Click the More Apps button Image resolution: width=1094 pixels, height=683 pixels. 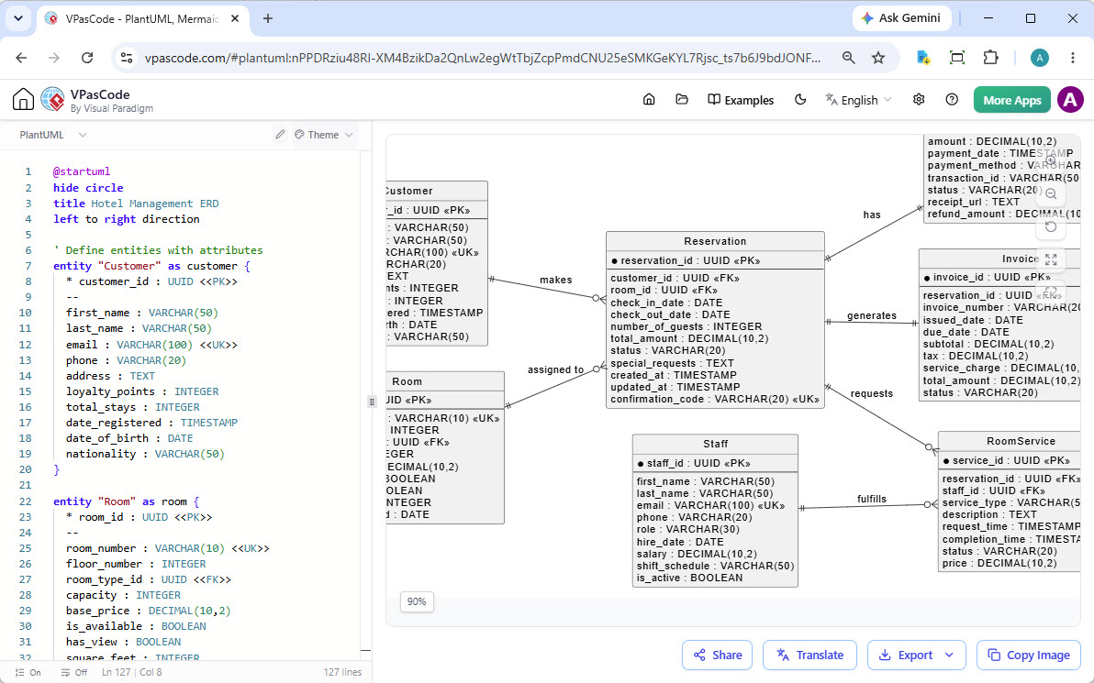point(1011,100)
